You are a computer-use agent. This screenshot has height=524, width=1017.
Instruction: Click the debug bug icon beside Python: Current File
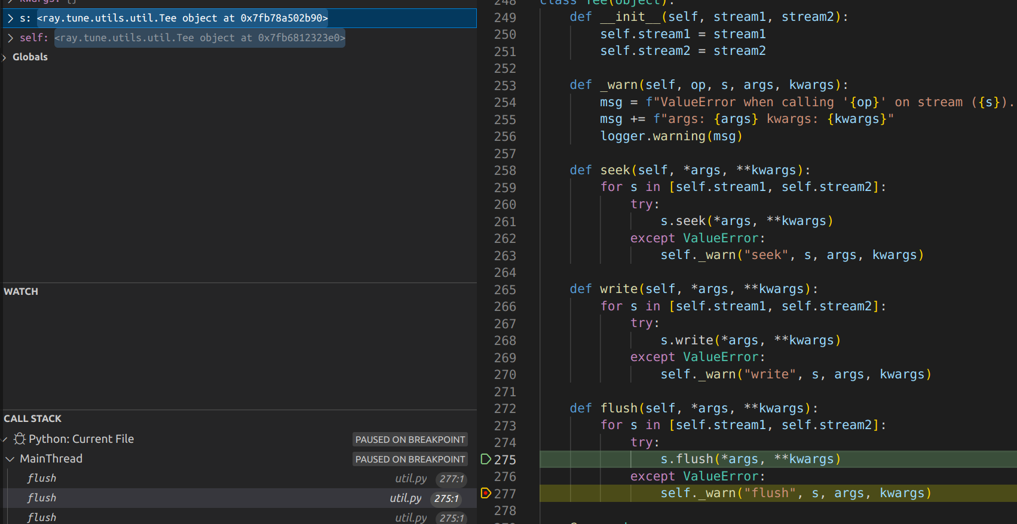pyautogui.click(x=20, y=439)
